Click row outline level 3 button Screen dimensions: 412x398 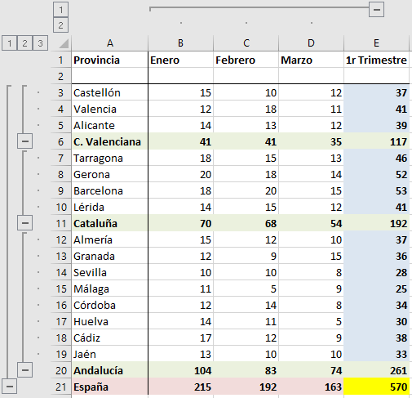pos(40,43)
